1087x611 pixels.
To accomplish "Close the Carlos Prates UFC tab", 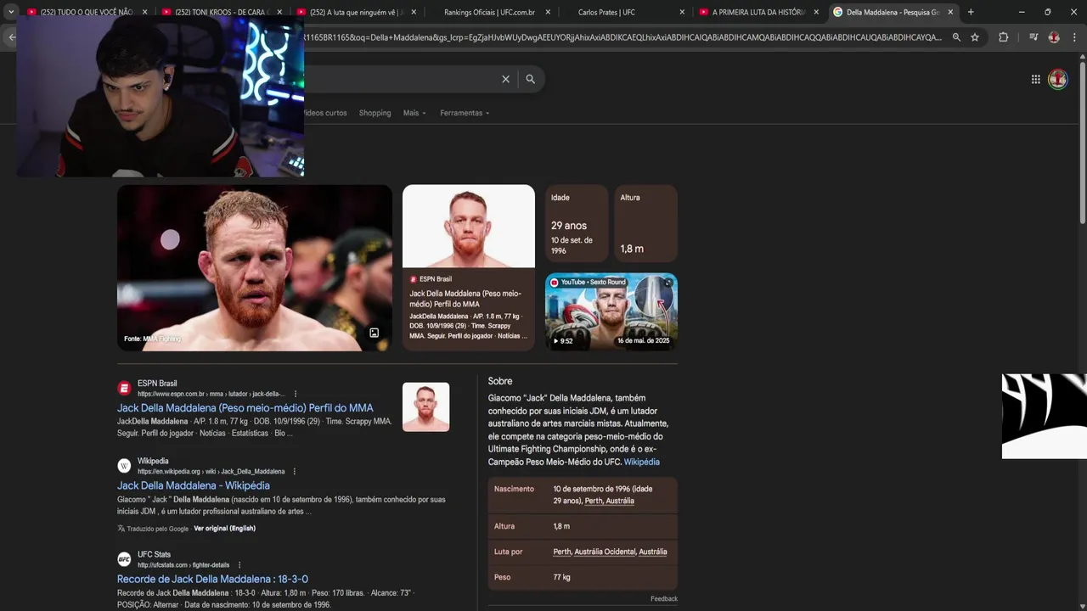I will click(682, 12).
